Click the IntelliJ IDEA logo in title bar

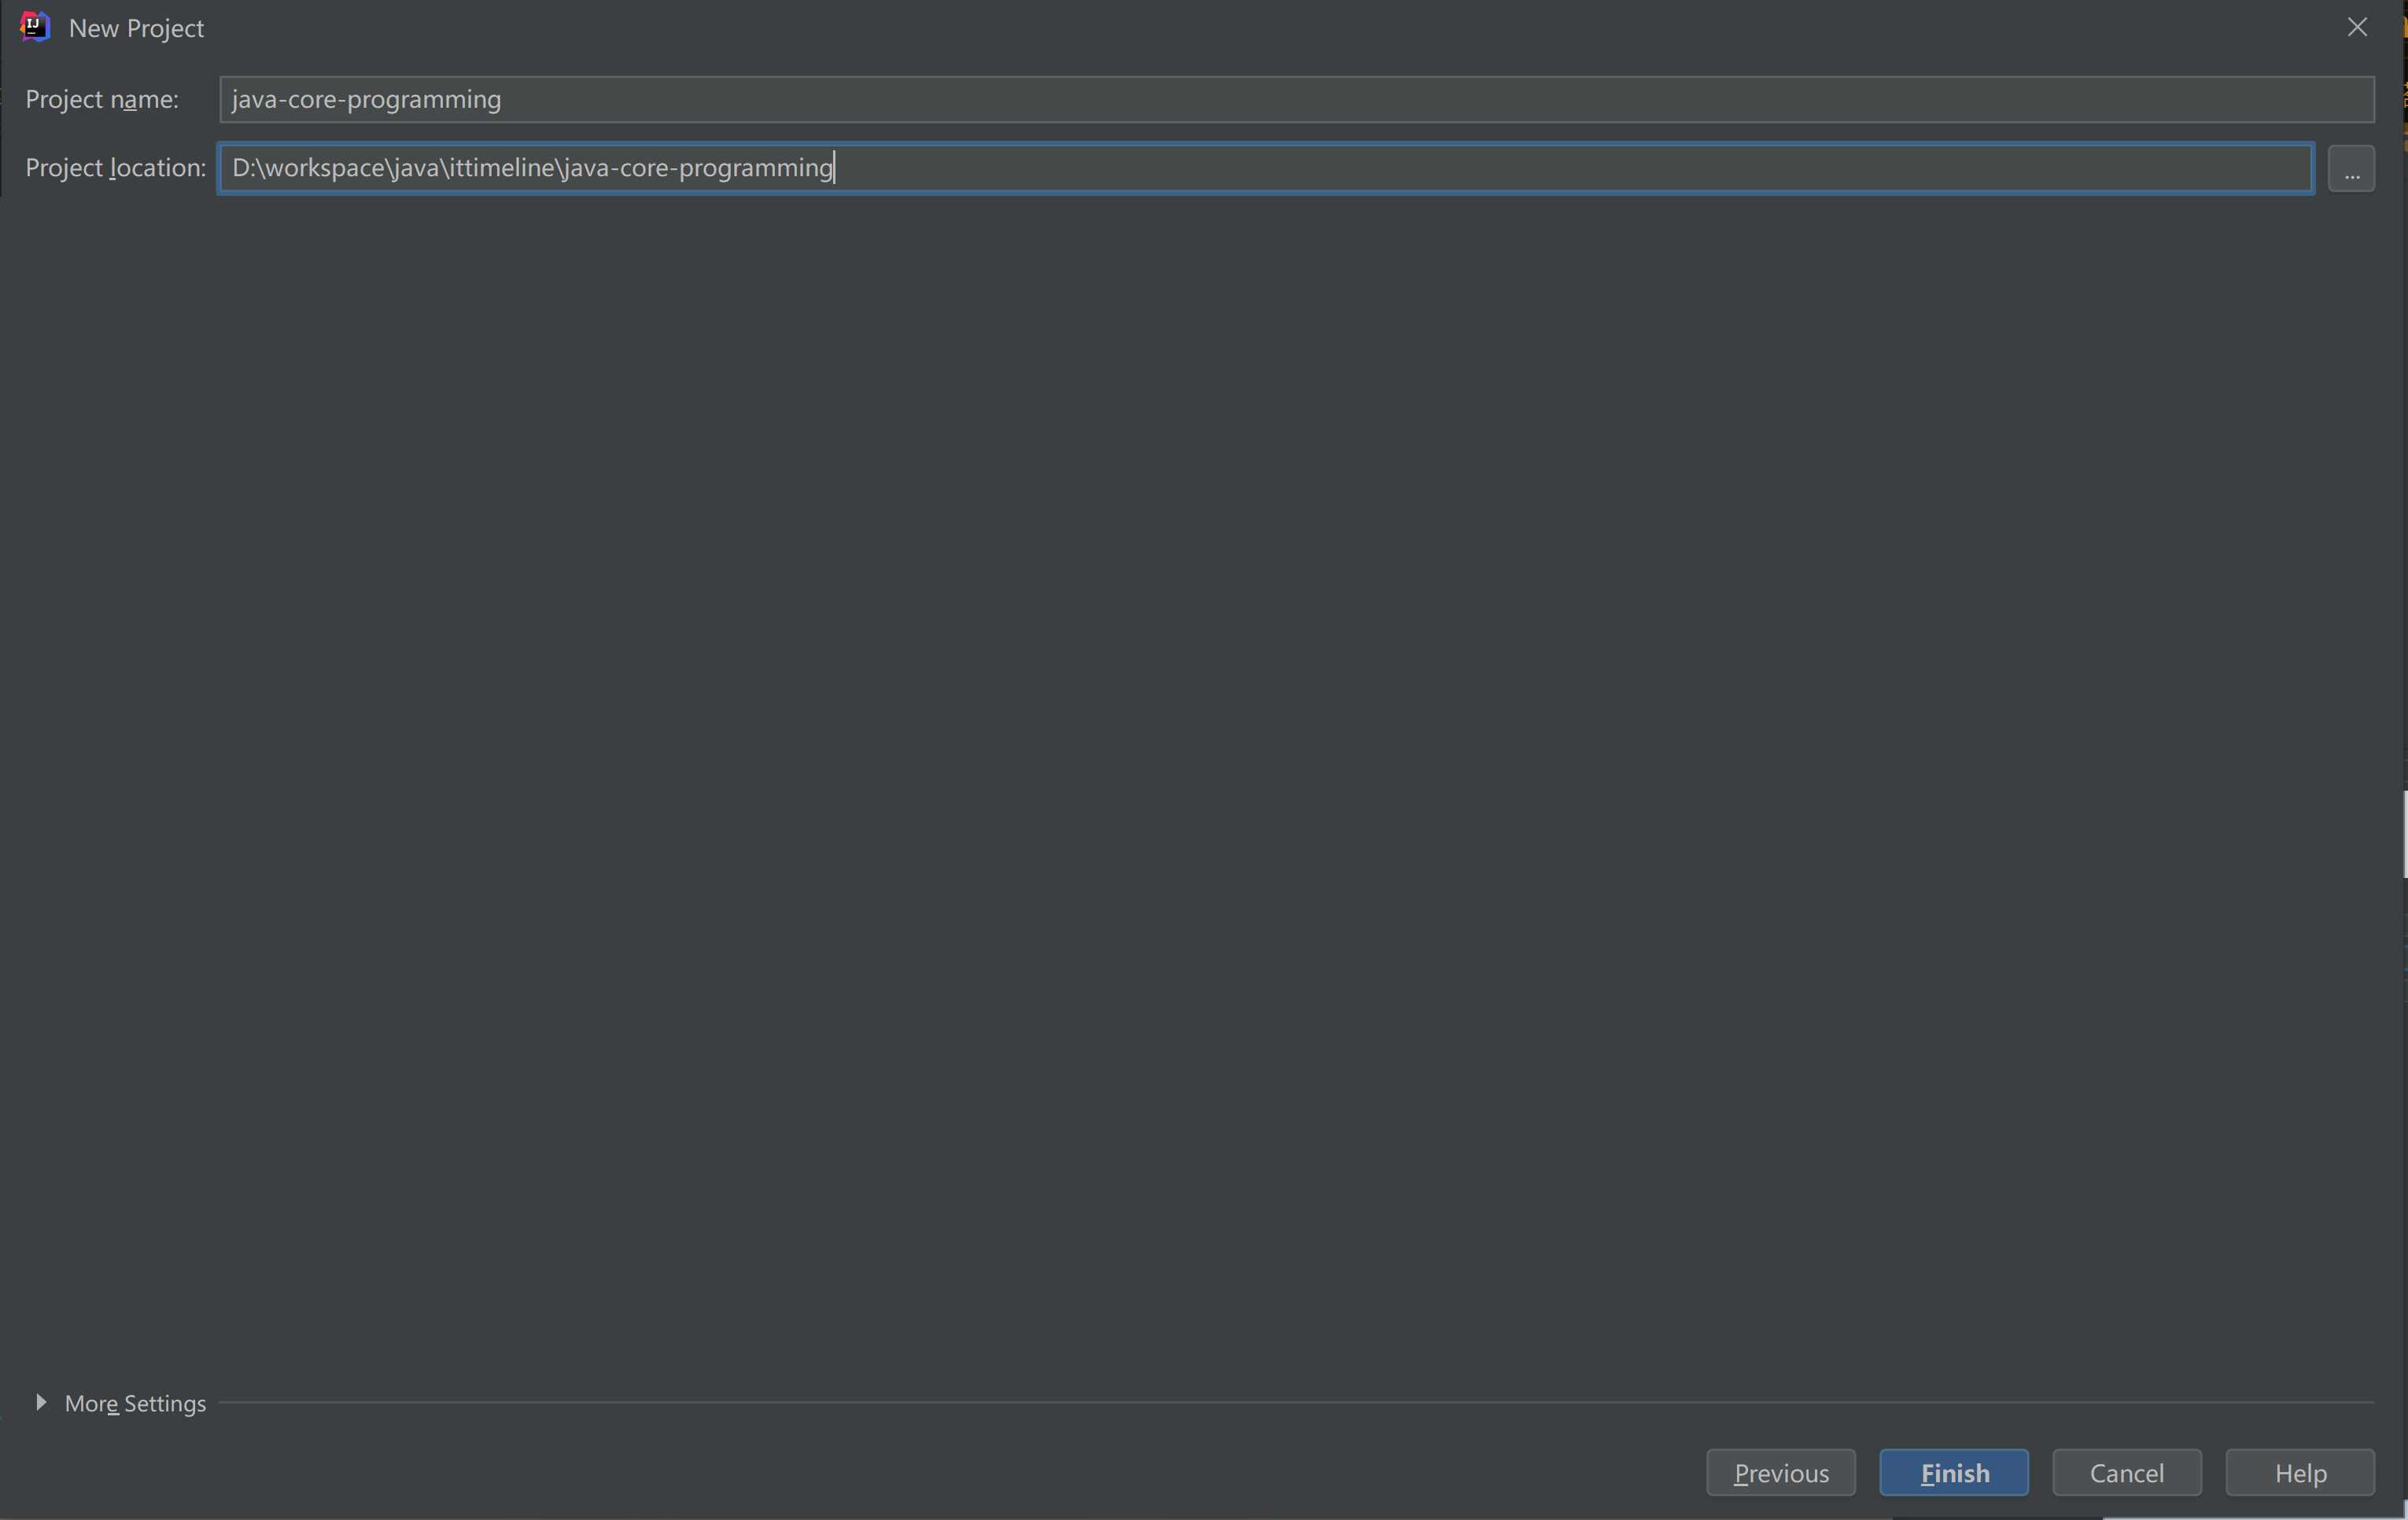coord(35,27)
